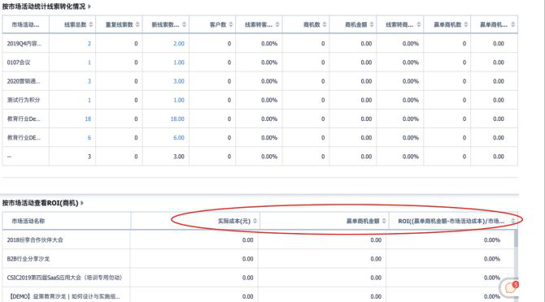Open new leads value 18.00 link

(x=177, y=119)
